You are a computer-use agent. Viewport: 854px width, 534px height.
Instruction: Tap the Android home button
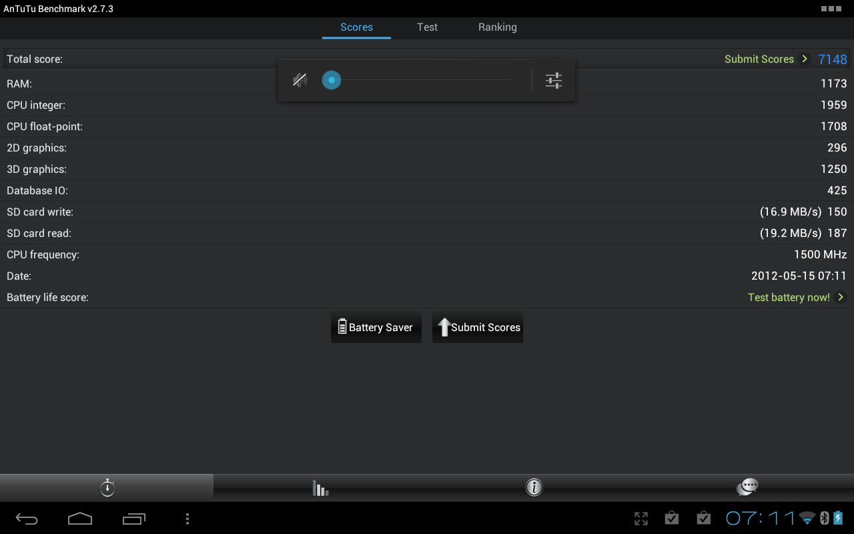tap(80, 519)
